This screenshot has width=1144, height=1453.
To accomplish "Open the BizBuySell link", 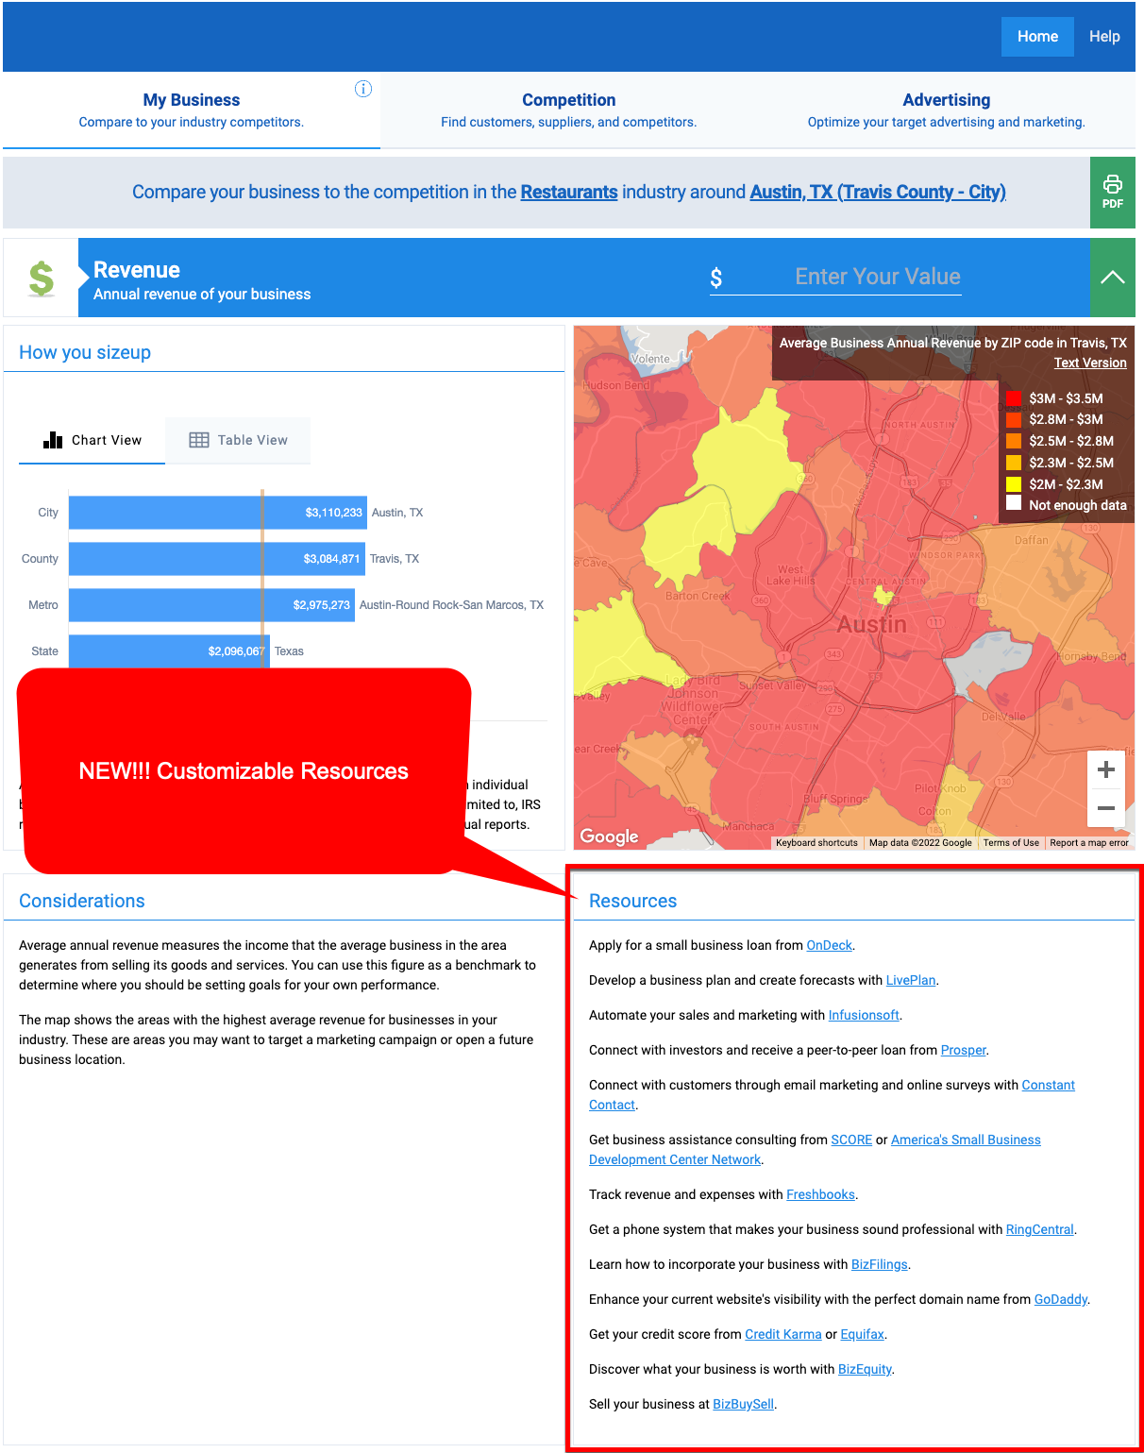I will (x=743, y=1404).
